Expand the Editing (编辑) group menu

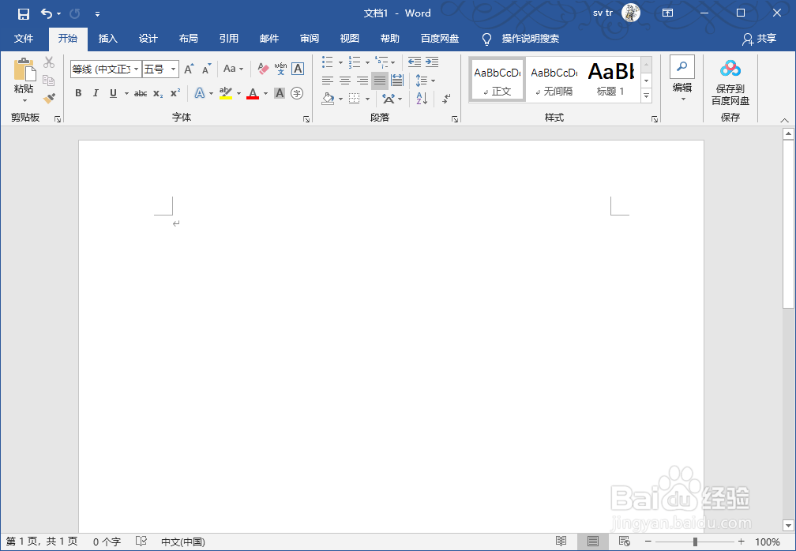pos(682,79)
